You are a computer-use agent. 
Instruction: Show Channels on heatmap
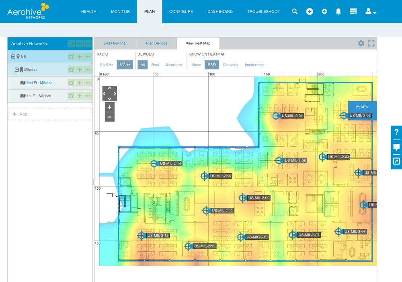230,65
